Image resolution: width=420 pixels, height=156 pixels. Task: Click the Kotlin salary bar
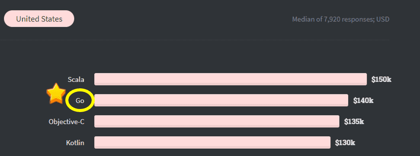[x=212, y=142]
